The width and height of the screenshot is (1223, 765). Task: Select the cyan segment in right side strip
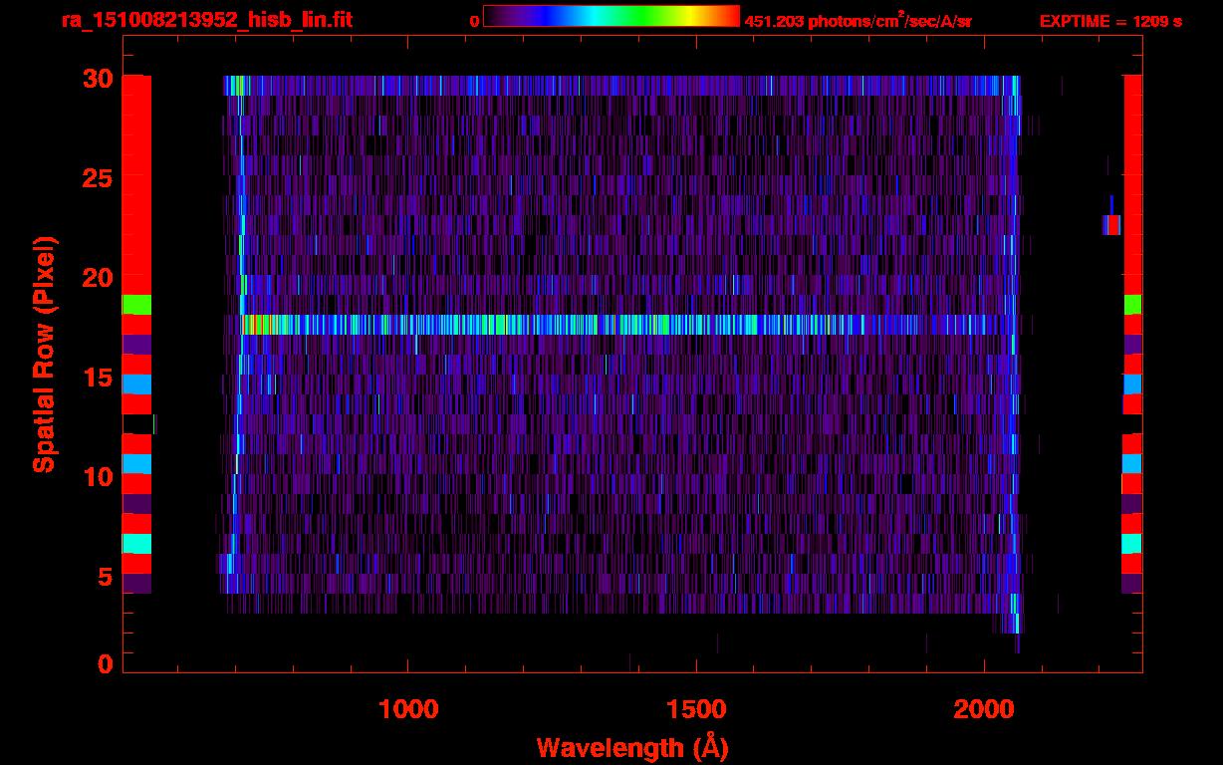(1132, 543)
